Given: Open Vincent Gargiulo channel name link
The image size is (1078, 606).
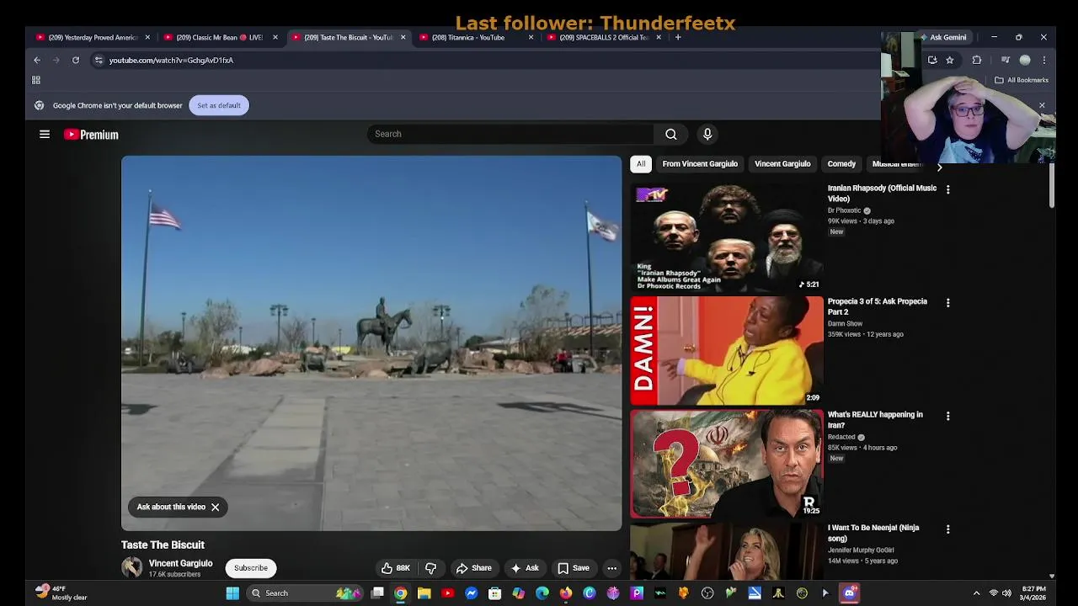Looking at the screenshot, I should tap(180, 563).
